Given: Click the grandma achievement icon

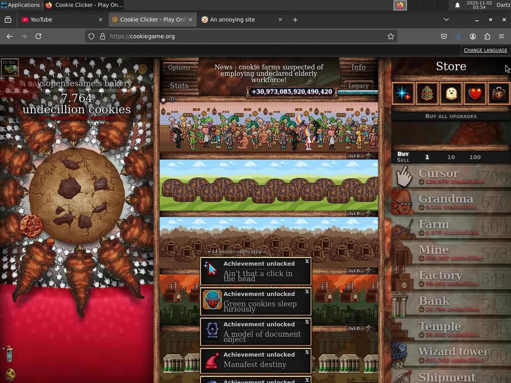Looking at the screenshot, I should tap(212, 300).
